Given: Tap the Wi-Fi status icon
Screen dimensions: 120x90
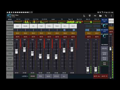Looking at the screenshot, I should point(102,12).
